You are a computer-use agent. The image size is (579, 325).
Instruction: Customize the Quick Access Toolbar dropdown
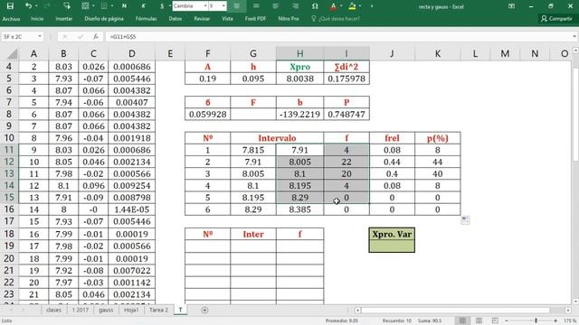click(x=372, y=6)
